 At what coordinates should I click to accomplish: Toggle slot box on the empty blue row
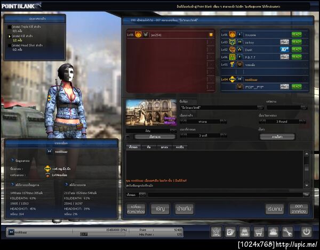point(305,72)
